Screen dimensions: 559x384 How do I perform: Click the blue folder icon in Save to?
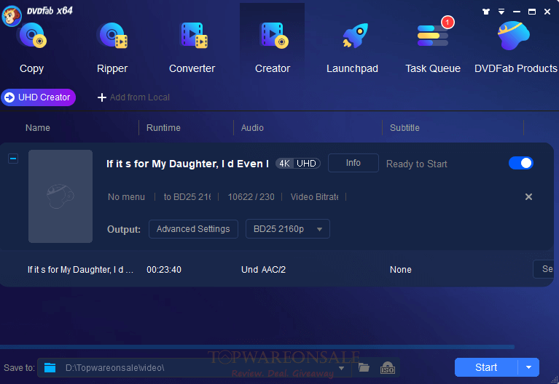coord(50,367)
